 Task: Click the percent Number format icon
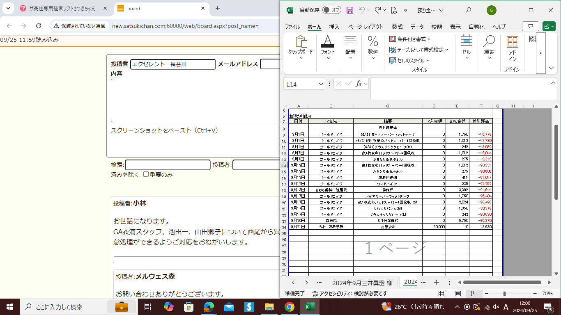372,48
